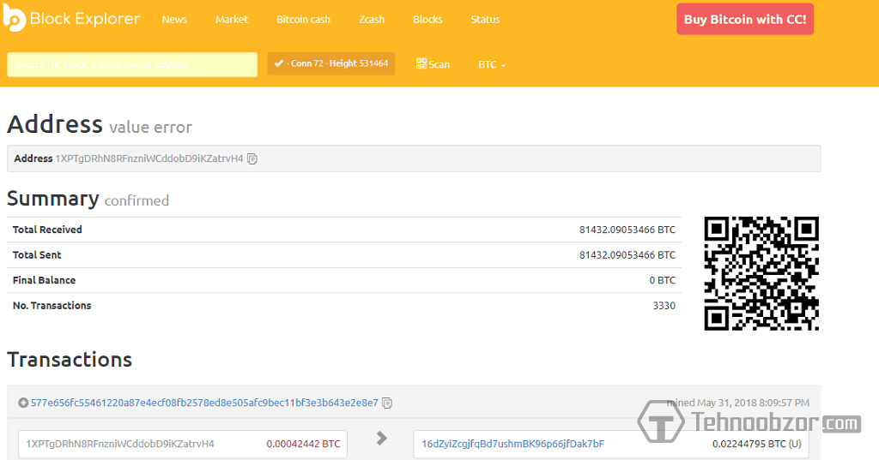The height and width of the screenshot is (460, 879).
Task: Click the Total Sent row label
Action: (x=37, y=255)
